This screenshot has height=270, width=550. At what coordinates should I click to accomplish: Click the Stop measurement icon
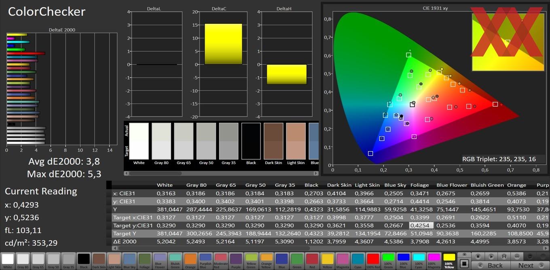pos(478,256)
